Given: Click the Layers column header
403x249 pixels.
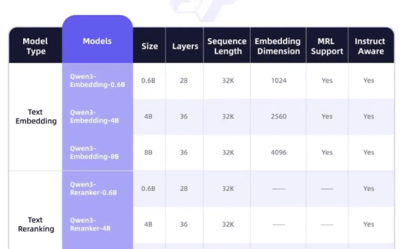Looking at the screenshot, I should pos(185,46).
